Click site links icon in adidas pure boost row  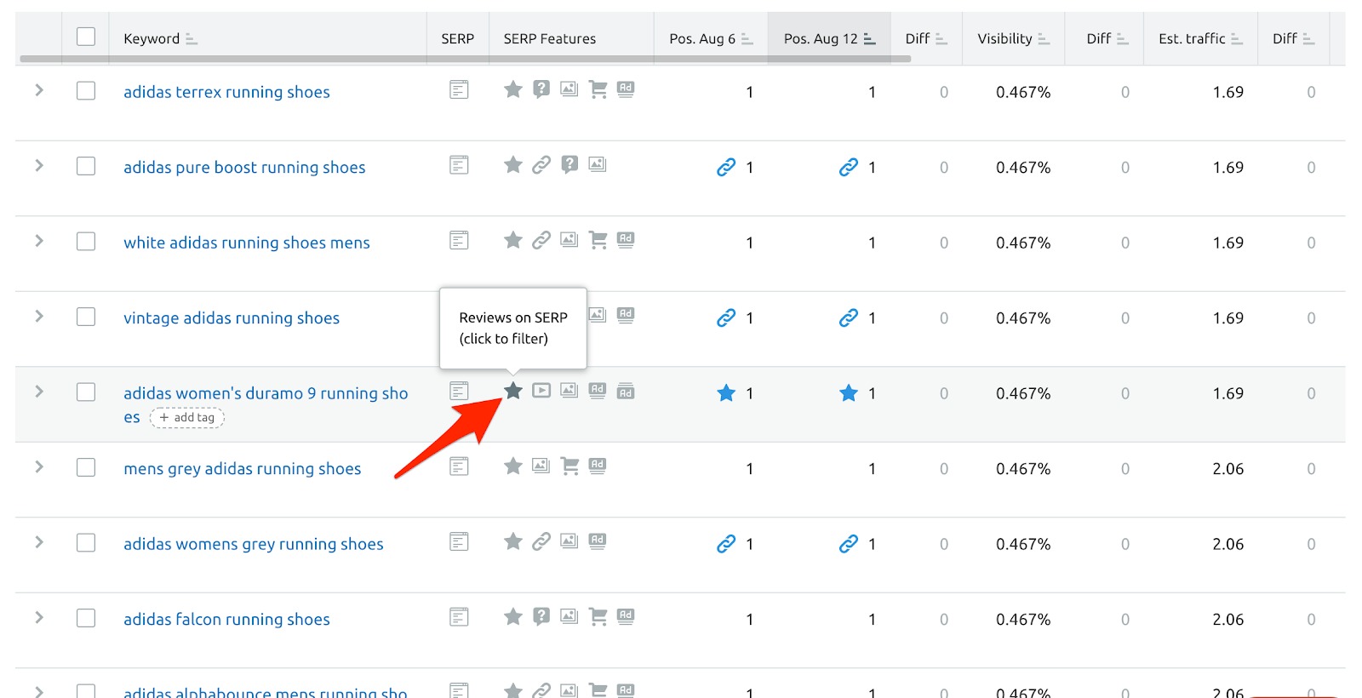541,164
